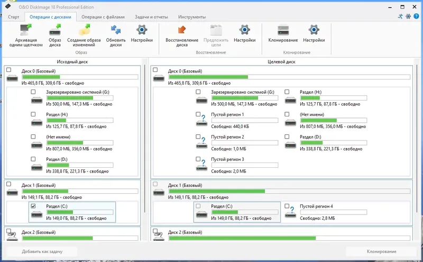The image size is (423, 262).
Task: Click source Раздел (H:) drive icon
Action: tap(36, 123)
